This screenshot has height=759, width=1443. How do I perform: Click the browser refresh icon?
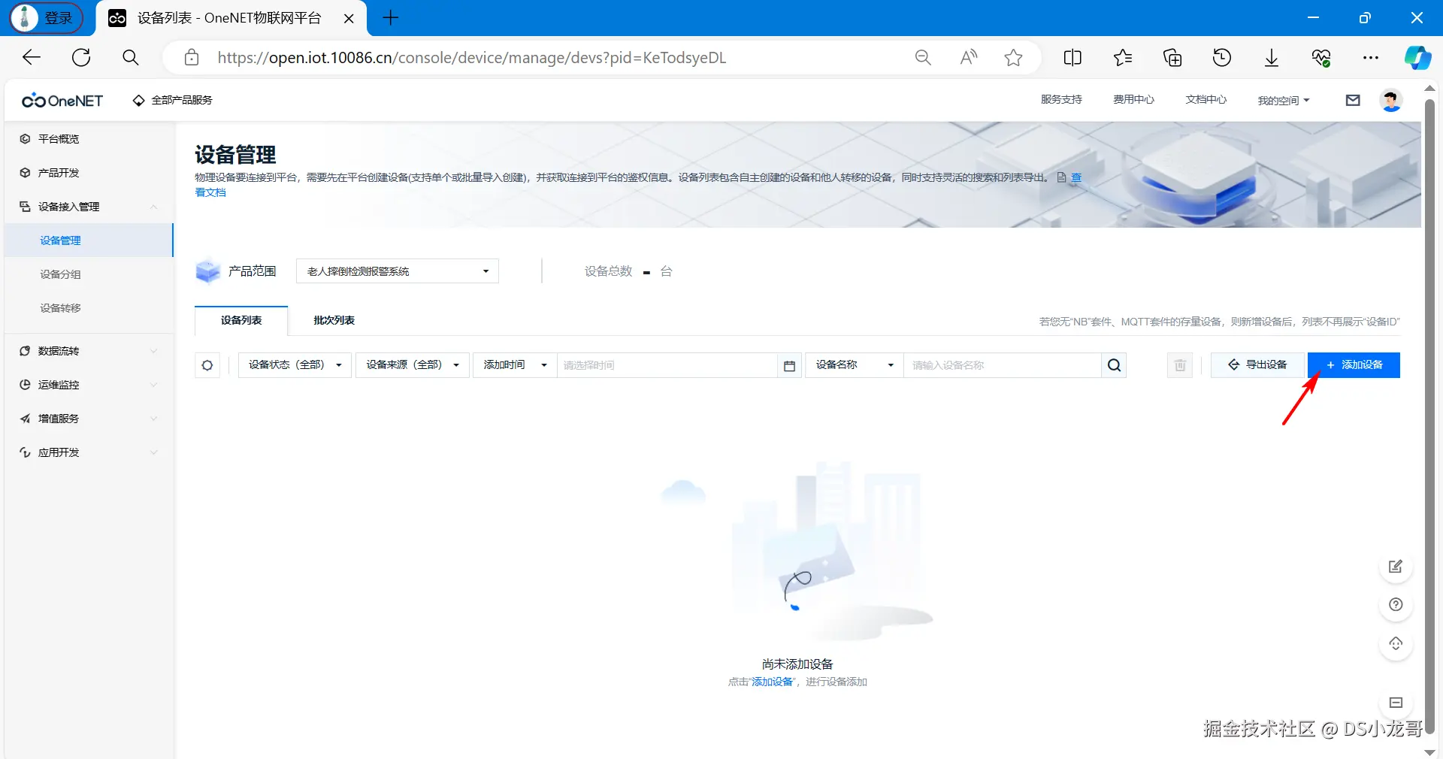coord(81,58)
